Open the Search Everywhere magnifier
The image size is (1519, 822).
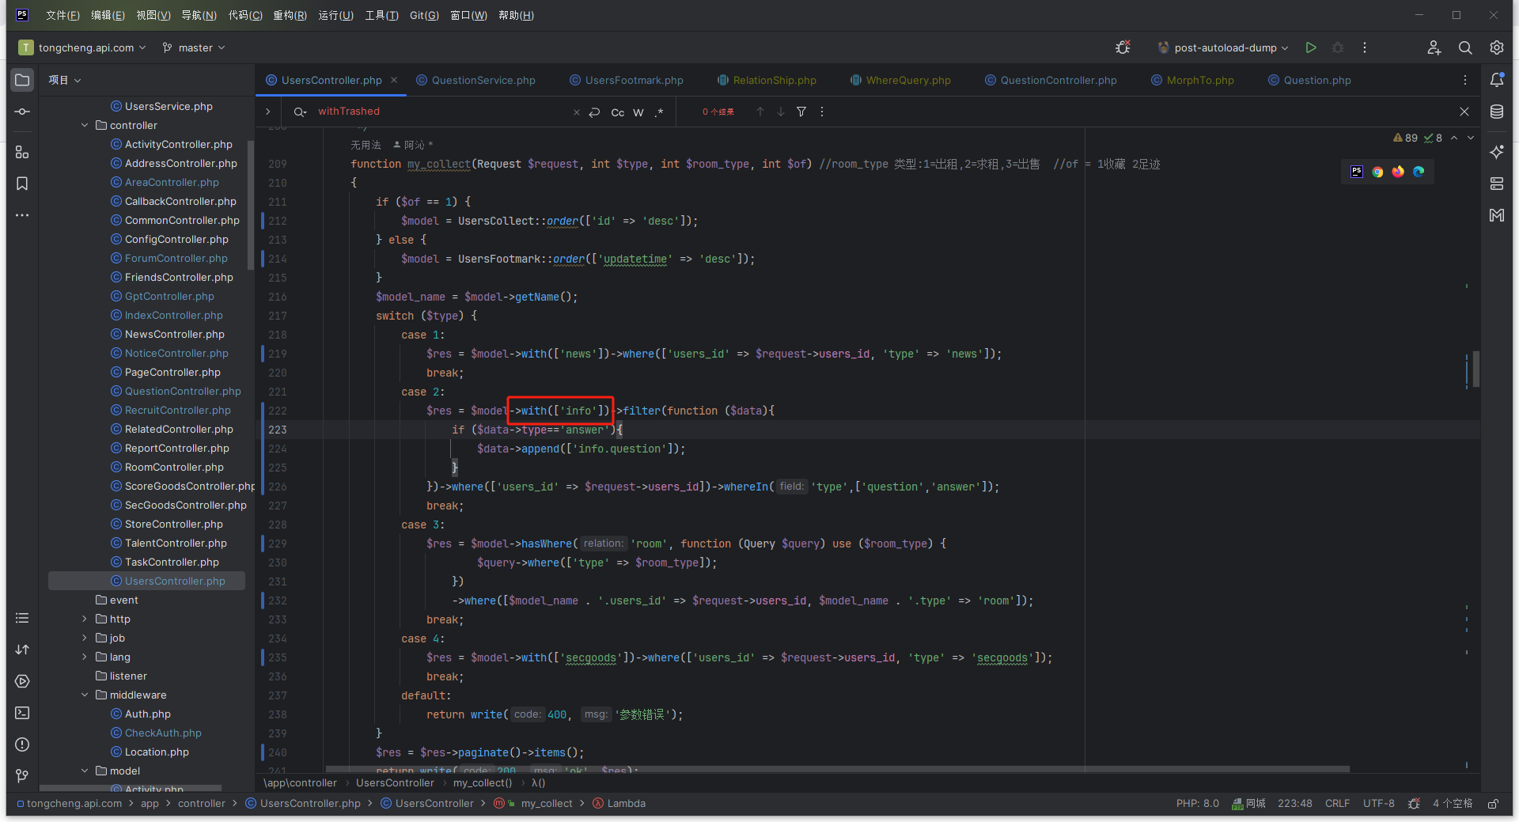(x=1465, y=47)
